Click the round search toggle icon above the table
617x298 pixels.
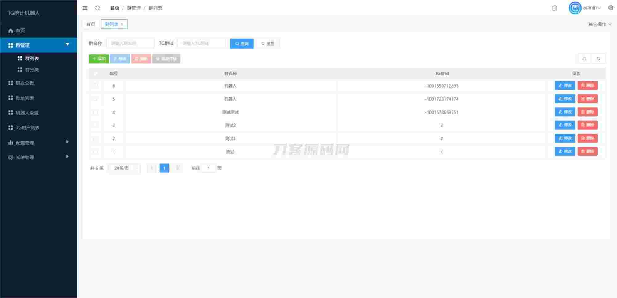click(584, 59)
